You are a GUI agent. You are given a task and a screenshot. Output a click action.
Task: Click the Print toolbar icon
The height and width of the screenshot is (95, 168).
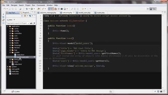[16, 9]
